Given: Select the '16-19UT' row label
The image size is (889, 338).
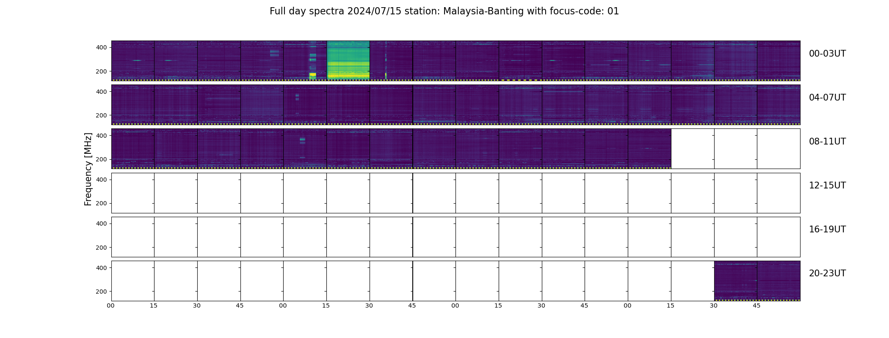Looking at the screenshot, I should pyautogui.click(x=827, y=229).
